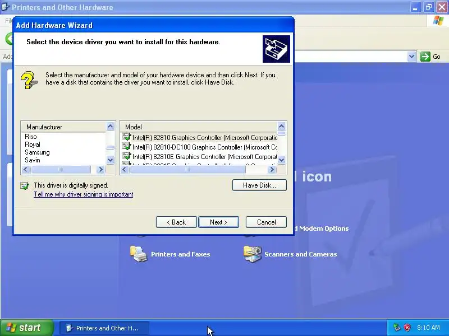
Task: Click the yellow question mark icon
Action: click(29, 80)
